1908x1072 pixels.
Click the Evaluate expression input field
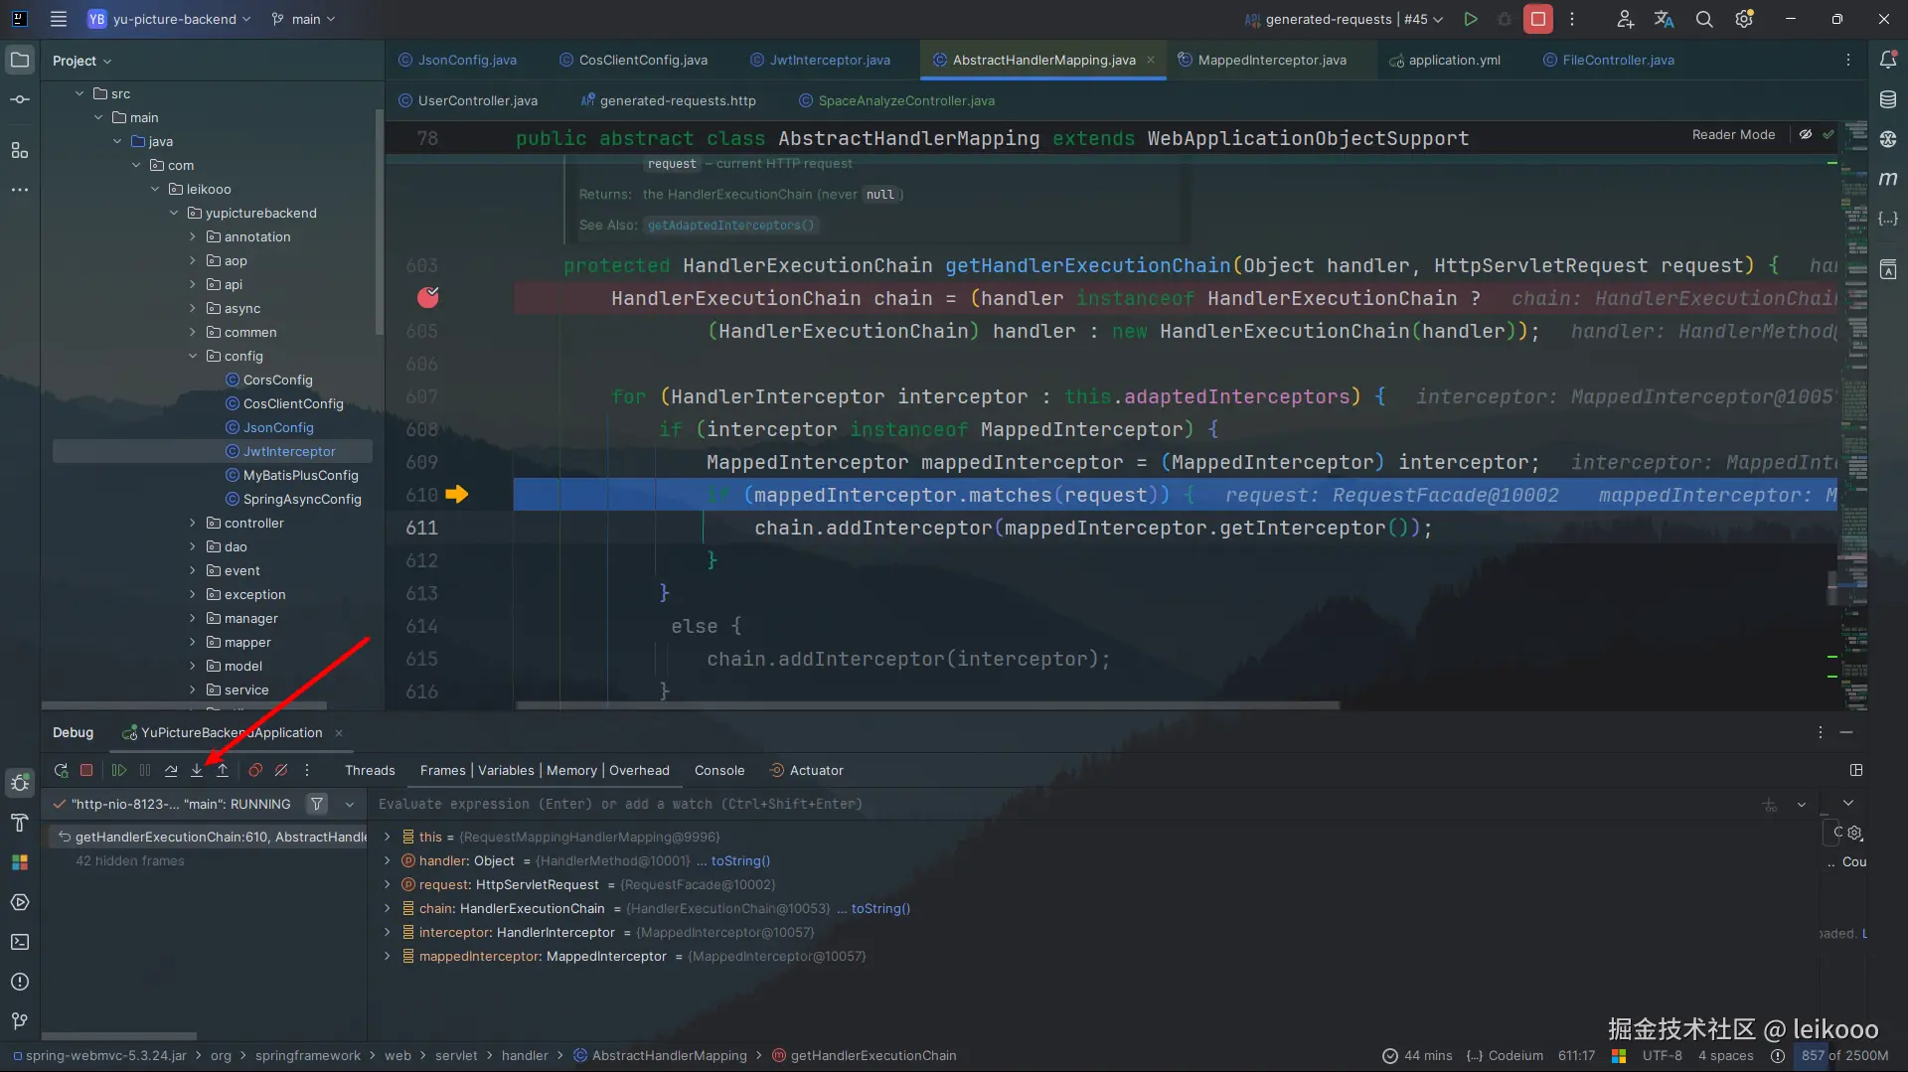click(1063, 804)
